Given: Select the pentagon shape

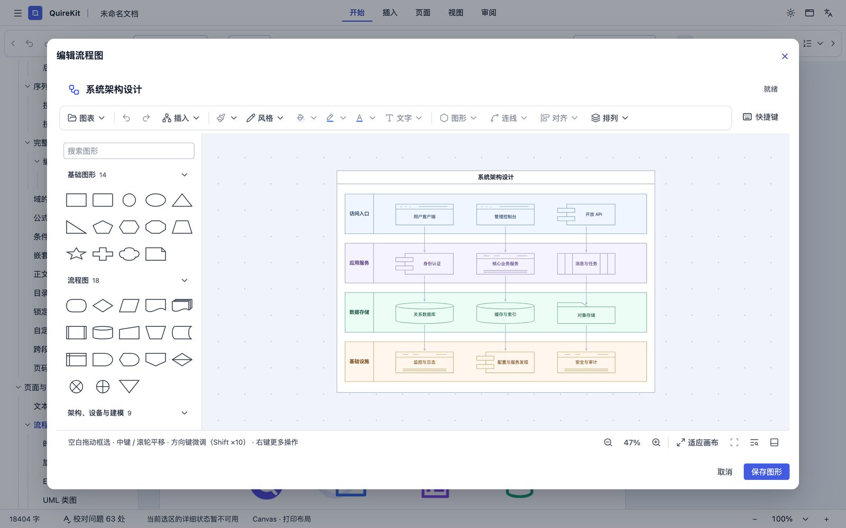Looking at the screenshot, I should coord(103,227).
